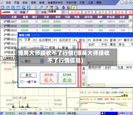Open the 交易 menu
The width and height of the screenshot is (133, 115).
(x=82, y=3)
